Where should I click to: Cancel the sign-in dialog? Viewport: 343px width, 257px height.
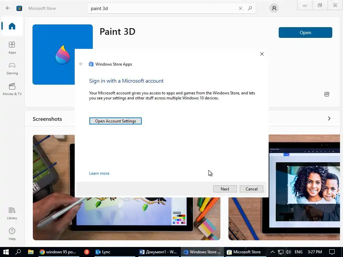click(251, 189)
